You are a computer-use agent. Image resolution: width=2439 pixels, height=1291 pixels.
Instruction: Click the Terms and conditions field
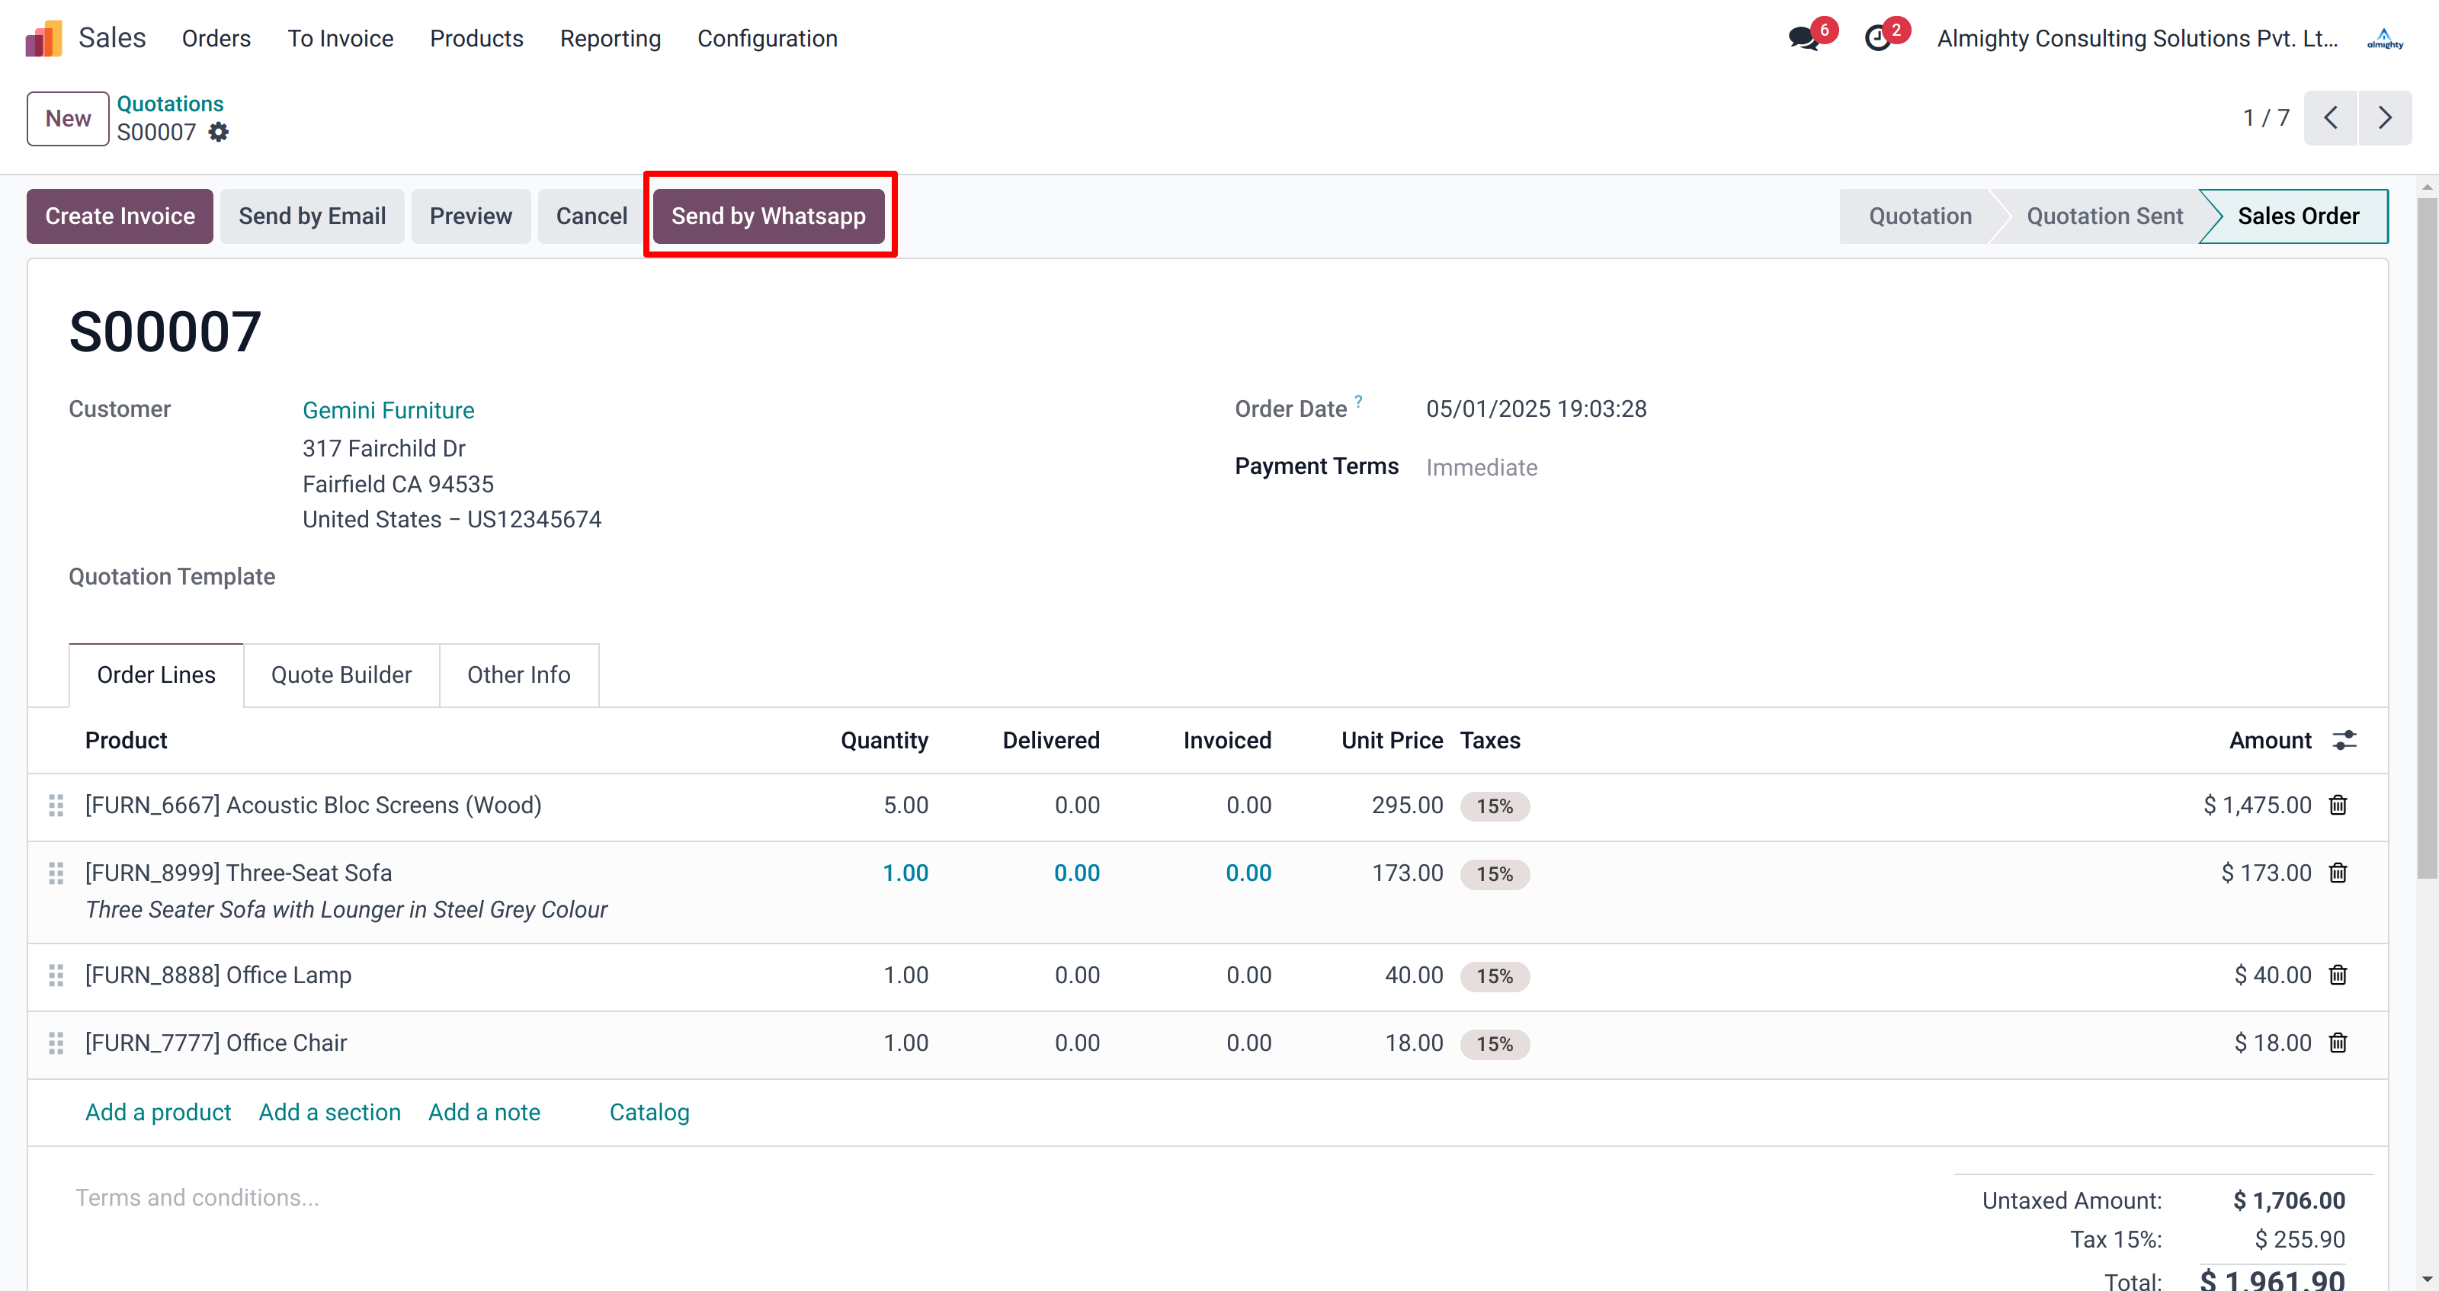[197, 1197]
